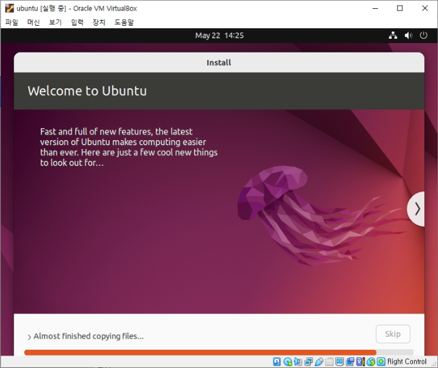Open the 도움말 menu
The image size is (438, 368).
click(x=124, y=22)
